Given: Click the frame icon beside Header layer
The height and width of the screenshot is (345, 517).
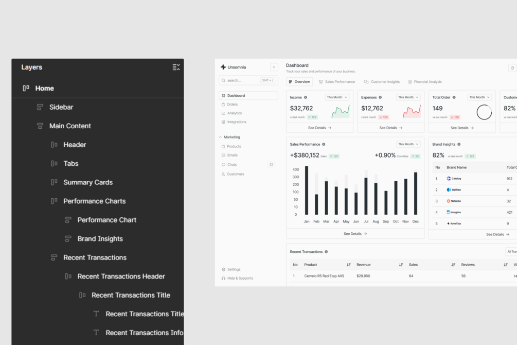Looking at the screenshot, I should [x=54, y=145].
